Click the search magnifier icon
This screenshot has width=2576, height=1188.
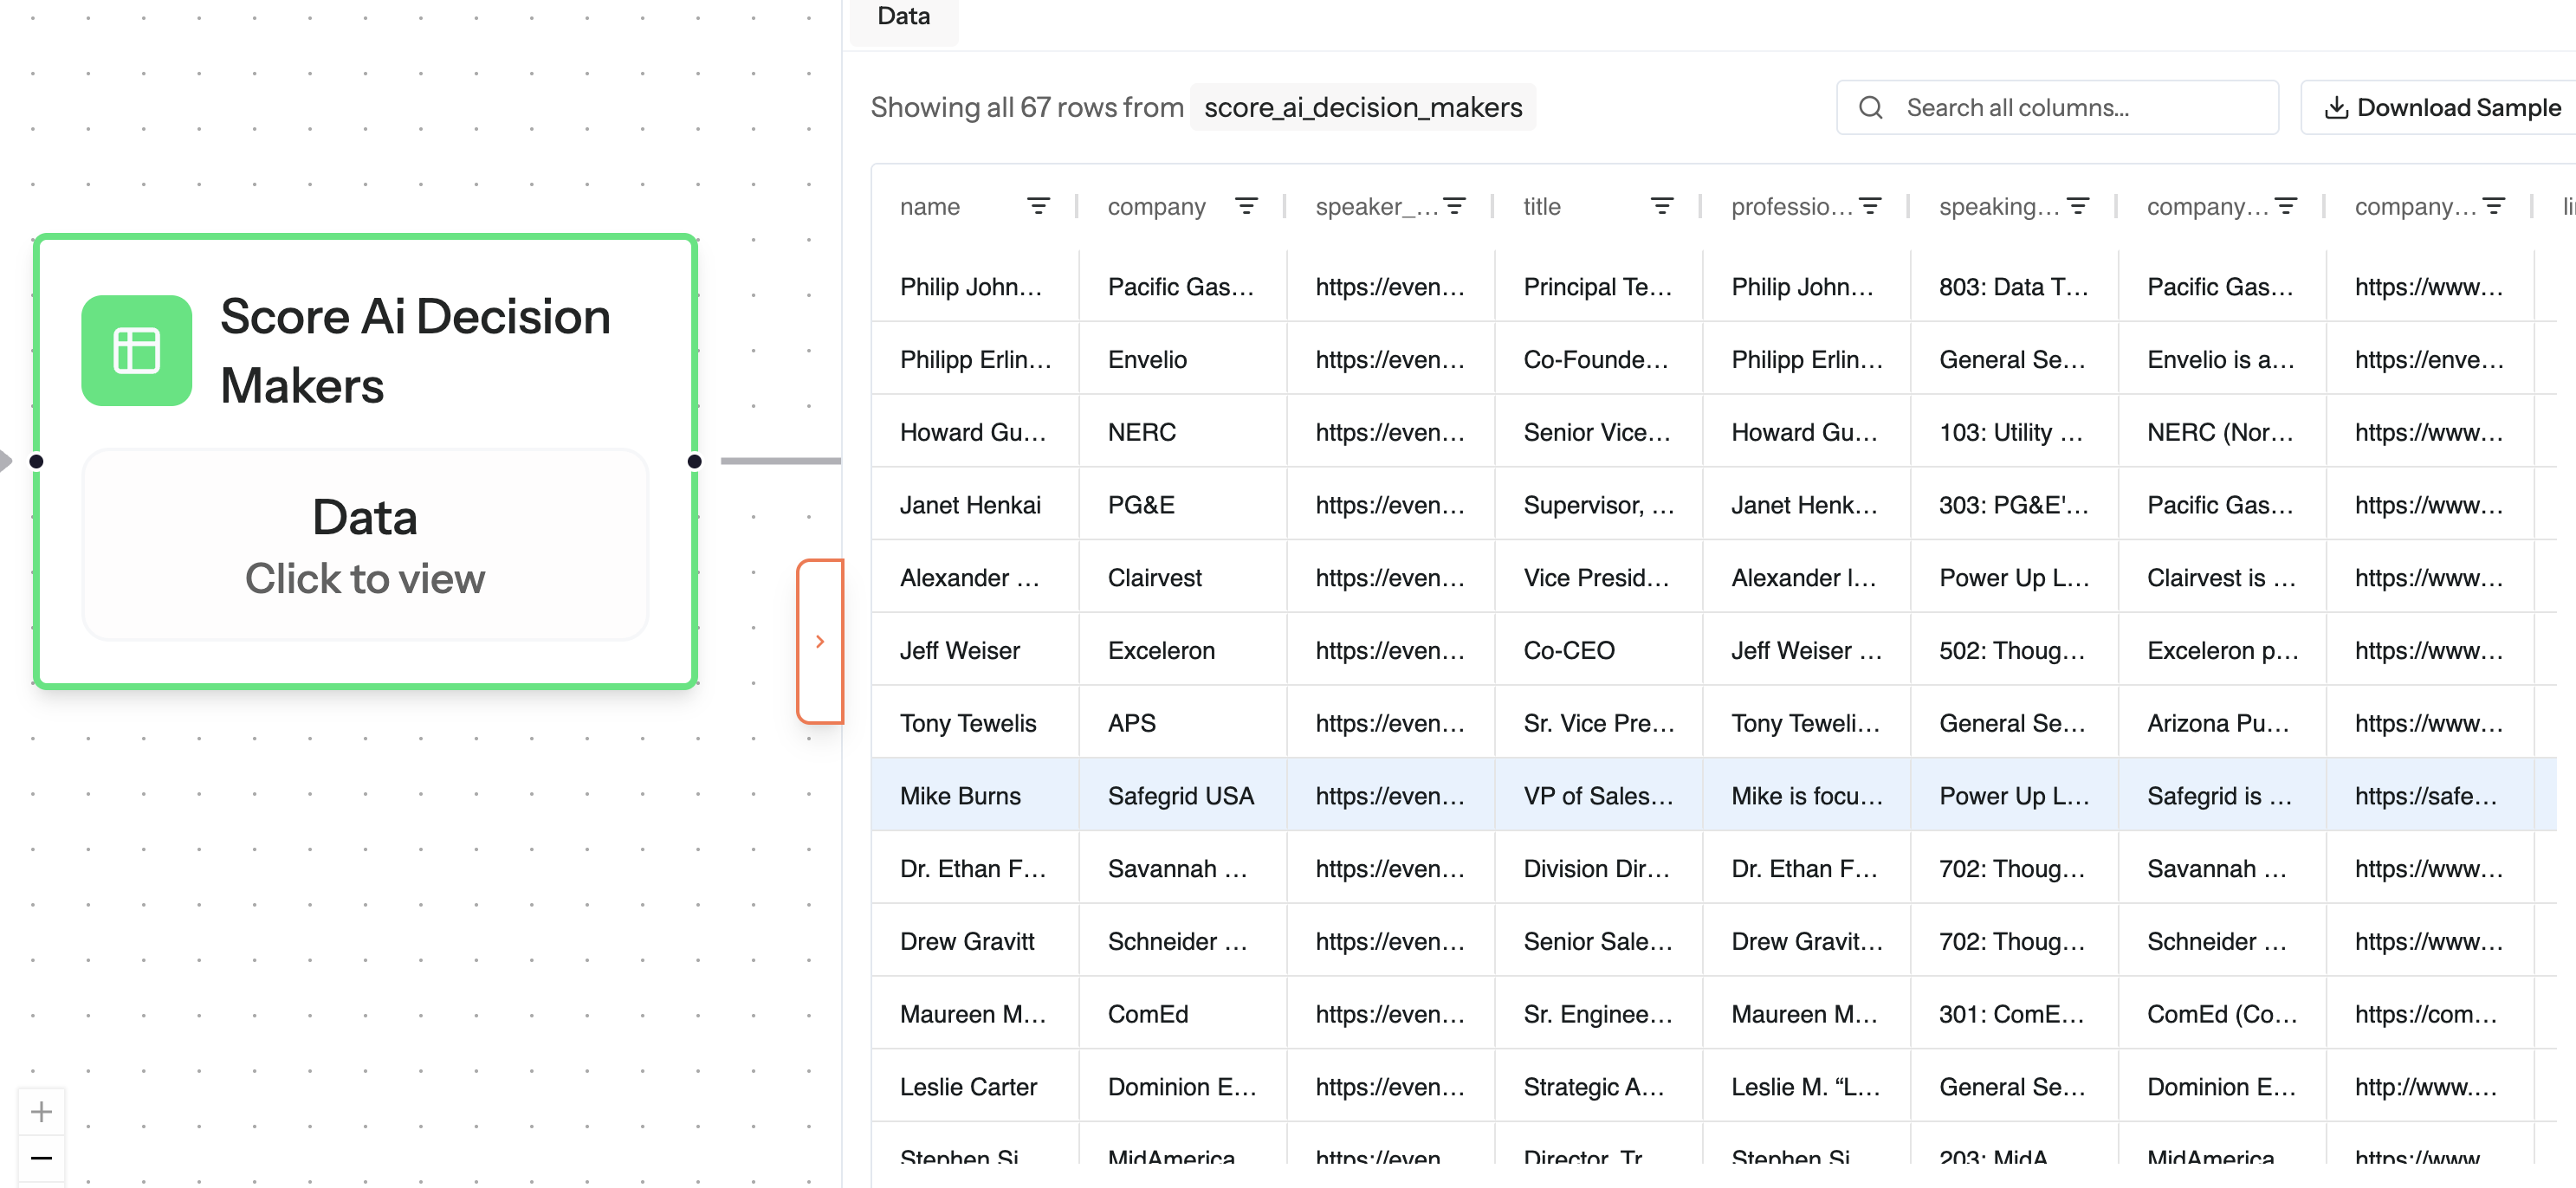tap(1870, 107)
